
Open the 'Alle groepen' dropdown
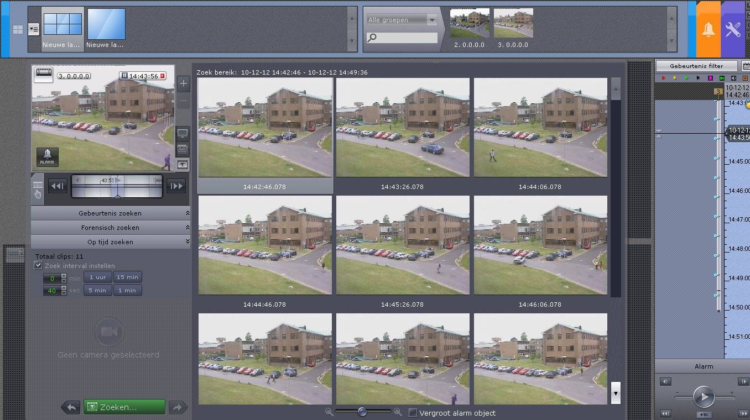402,20
